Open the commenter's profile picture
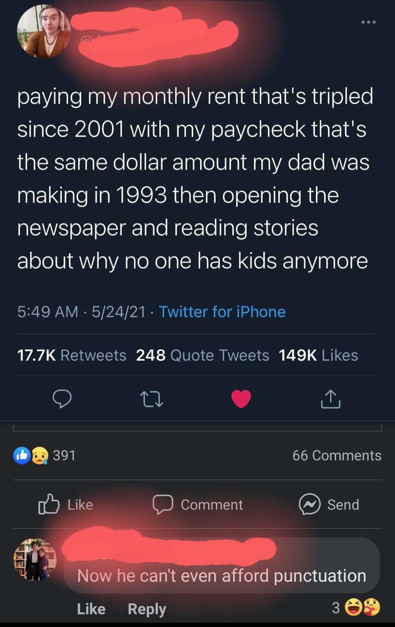 pos(35,559)
